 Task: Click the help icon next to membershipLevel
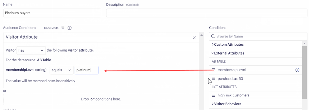[297, 70]
